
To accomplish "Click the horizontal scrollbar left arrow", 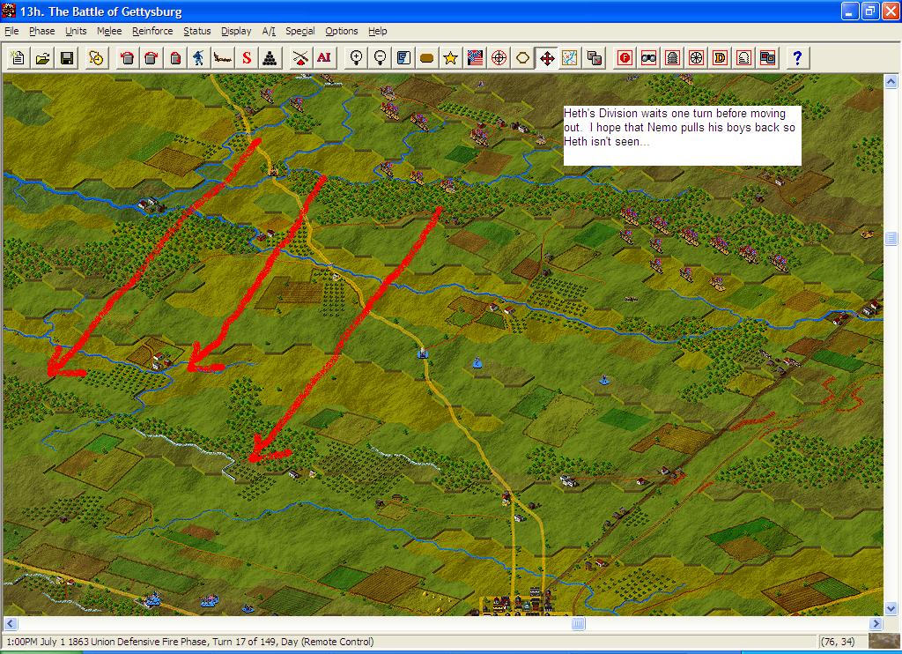I will [11, 623].
